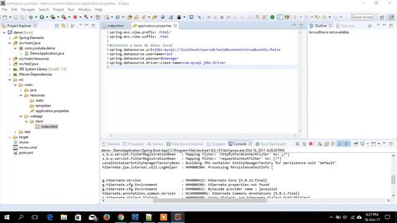Toggle Show Console When Standard Out Changes
This screenshot has height=223, width=397.
click(340, 144)
